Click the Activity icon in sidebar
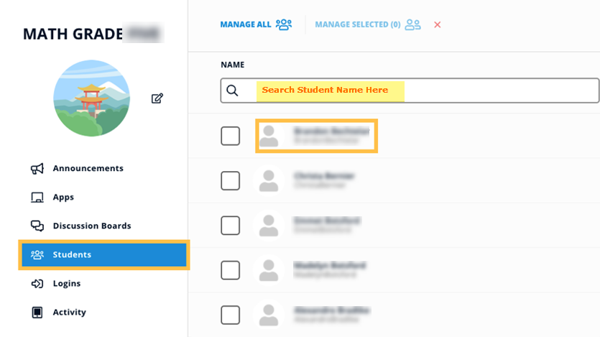This screenshot has height=337, width=600. (x=37, y=313)
